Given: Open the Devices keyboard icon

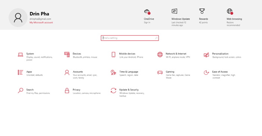Looking at the screenshot, I should (x=67, y=54).
